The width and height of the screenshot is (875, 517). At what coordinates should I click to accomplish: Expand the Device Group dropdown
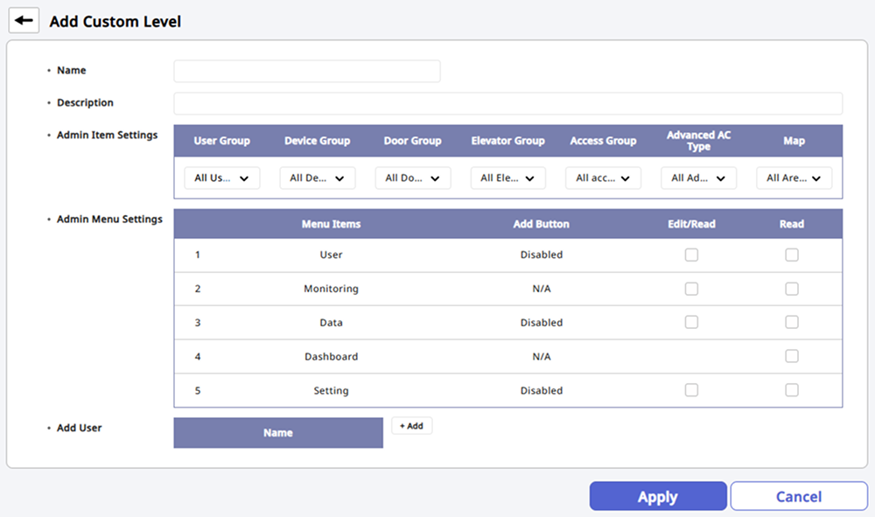(317, 178)
